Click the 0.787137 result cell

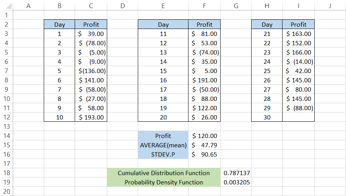point(236,173)
